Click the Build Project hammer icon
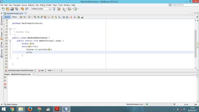 54,9
